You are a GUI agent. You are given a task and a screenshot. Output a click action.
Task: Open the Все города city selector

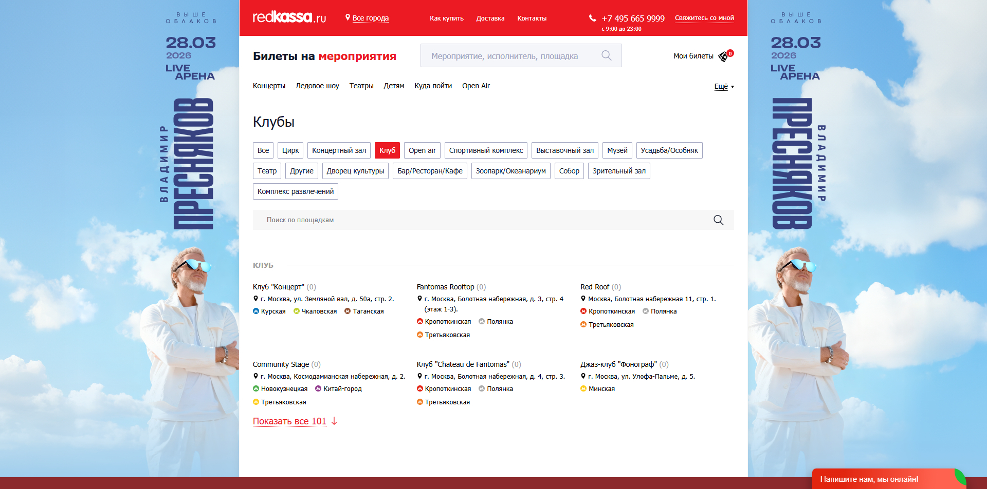point(370,18)
